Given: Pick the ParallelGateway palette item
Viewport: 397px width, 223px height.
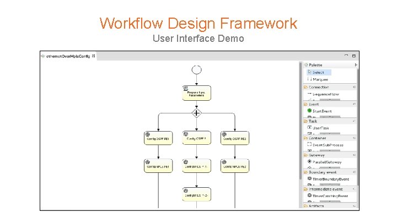Looking at the screenshot, I should pos(324,162).
